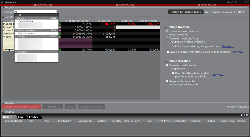Click the Cancel All Orders button

[91, 107]
